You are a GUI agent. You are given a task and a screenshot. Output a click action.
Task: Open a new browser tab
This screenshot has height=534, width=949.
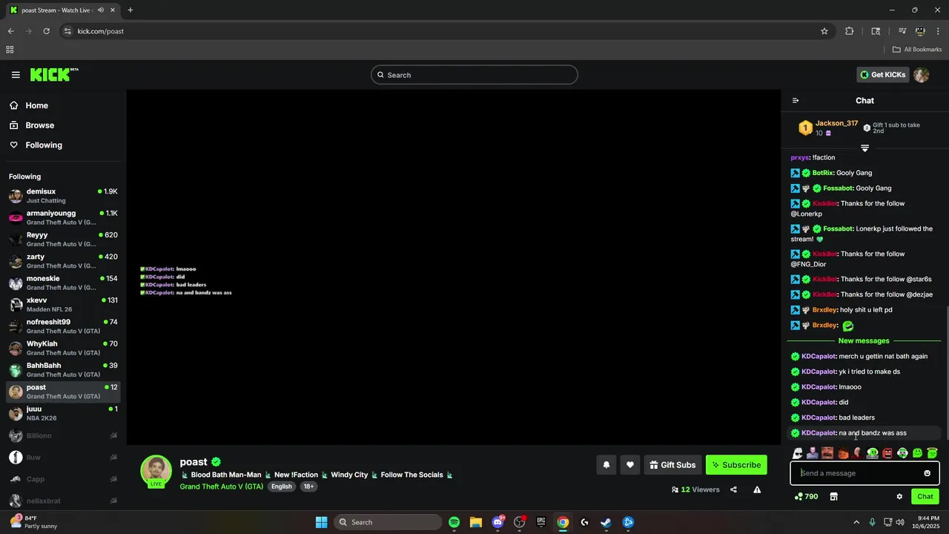[130, 10]
